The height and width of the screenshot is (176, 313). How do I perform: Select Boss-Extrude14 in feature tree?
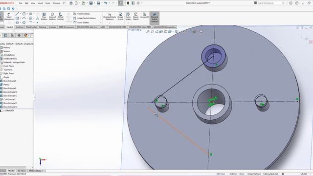(10, 107)
